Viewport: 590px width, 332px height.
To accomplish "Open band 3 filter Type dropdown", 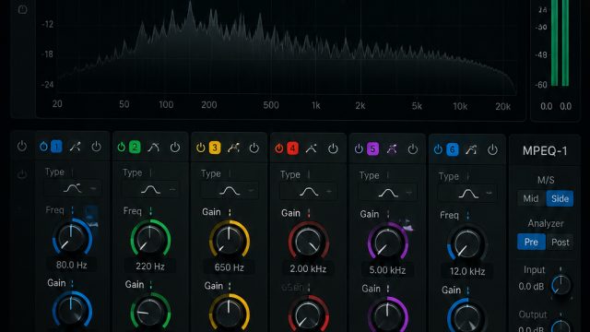I will pos(230,191).
